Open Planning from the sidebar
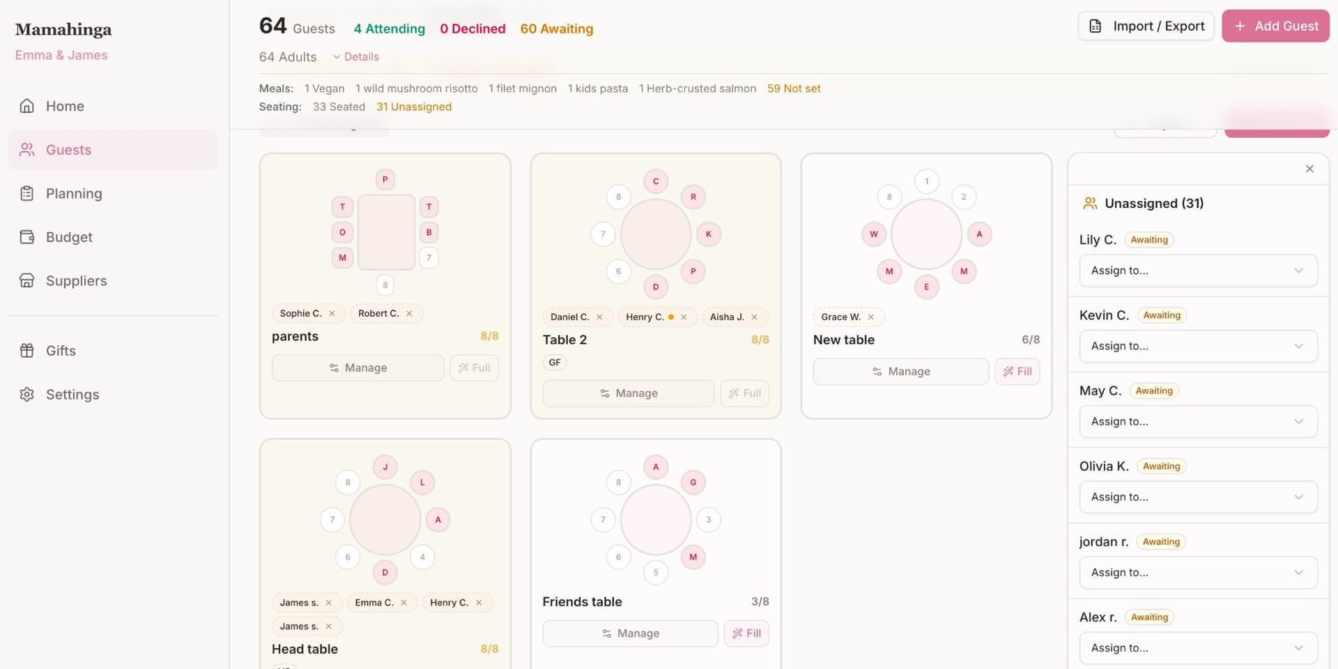The image size is (1338, 669). (74, 193)
